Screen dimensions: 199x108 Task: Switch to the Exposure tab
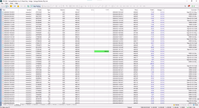pyautogui.click(x=11, y=104)
